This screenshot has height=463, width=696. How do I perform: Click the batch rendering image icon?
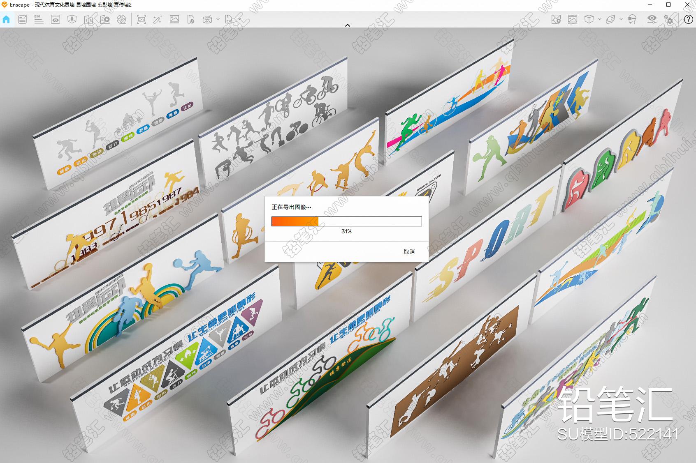click(174, 19)
